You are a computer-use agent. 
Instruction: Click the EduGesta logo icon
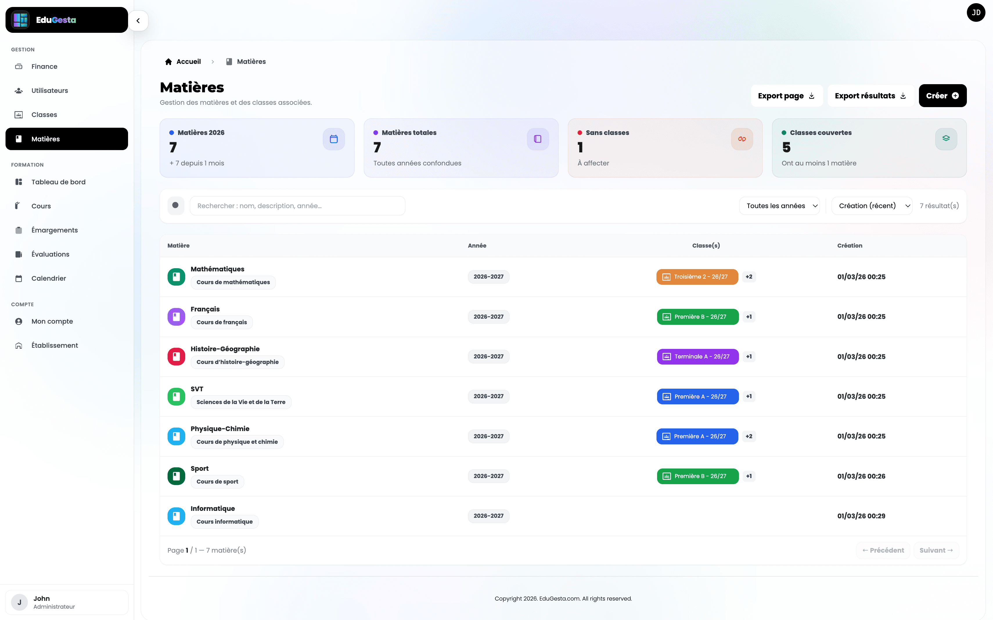click(21, 20)
